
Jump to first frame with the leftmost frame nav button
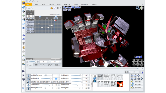tap(27, 18)
